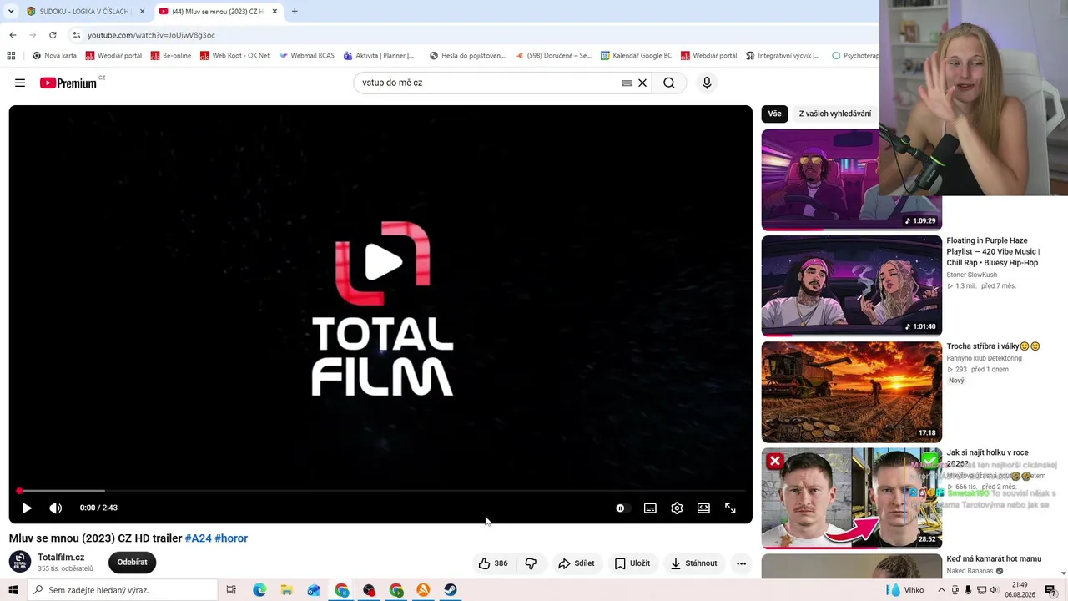Reload the current page

click(53, 35)
